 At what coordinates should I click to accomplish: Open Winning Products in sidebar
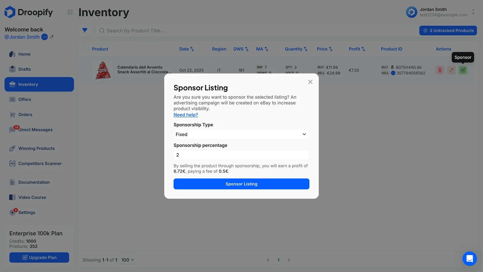[36, 148]
